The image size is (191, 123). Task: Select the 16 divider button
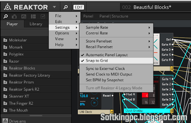(x=145, y=102)
